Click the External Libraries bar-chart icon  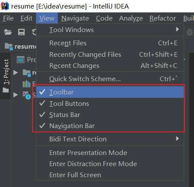coord(27,84)
